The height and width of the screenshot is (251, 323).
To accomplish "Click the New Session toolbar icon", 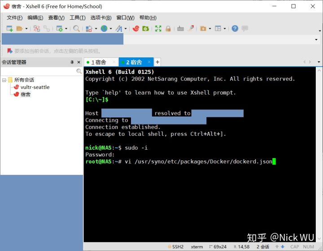I will [9, 28].
